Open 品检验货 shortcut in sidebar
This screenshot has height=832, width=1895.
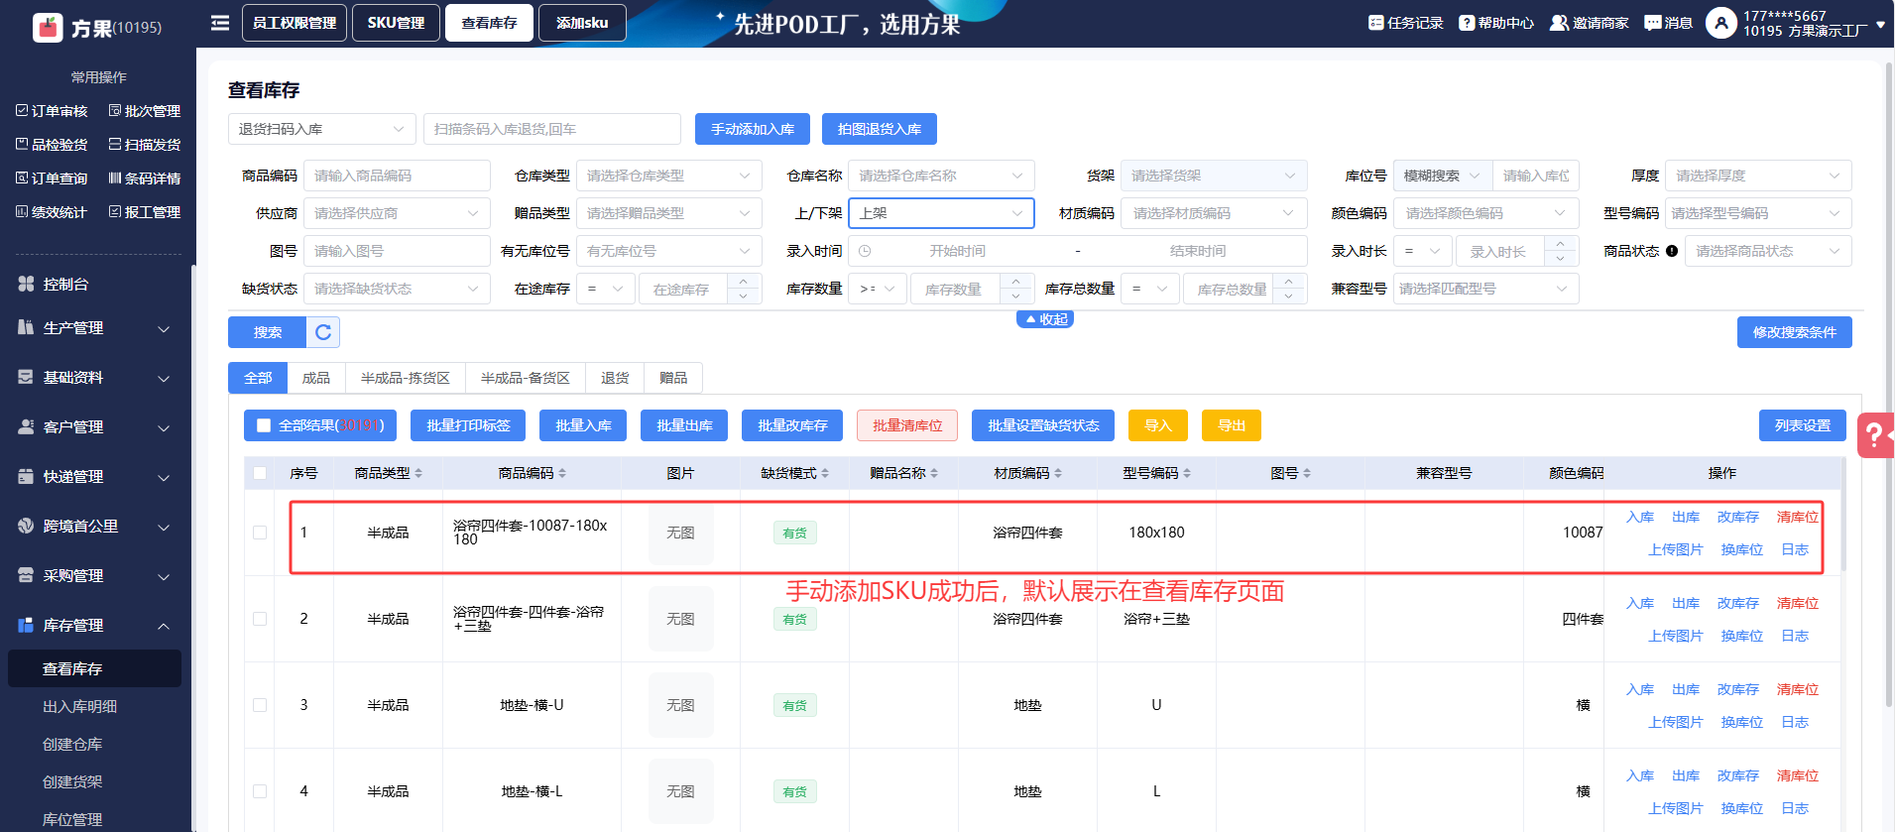click(x=52, y=145)
